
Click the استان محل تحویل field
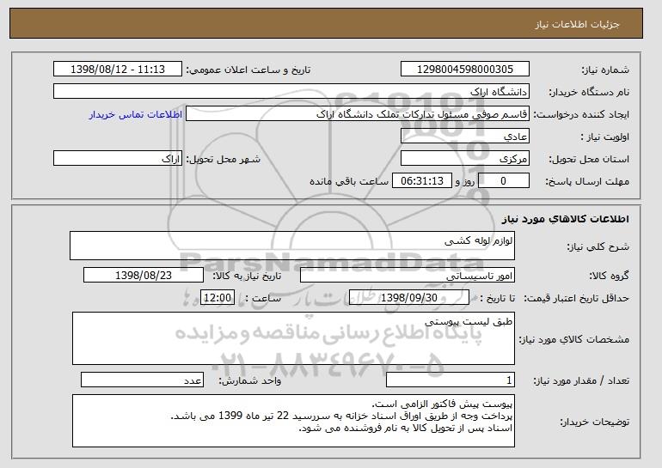465,159
